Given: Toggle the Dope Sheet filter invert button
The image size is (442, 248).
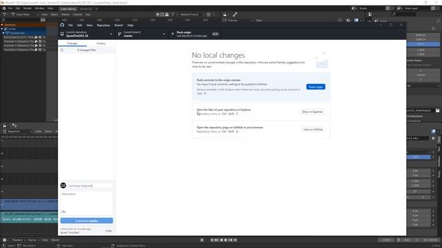Looking at the screenshot, I should (43, 20).
